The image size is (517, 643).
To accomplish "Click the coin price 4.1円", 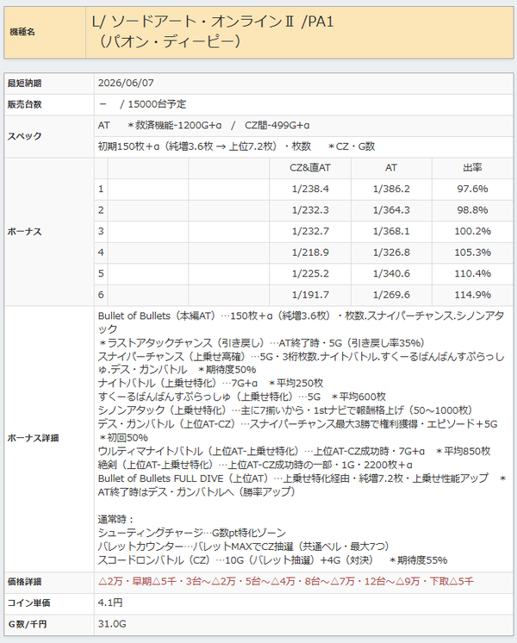I will (110, 602).
